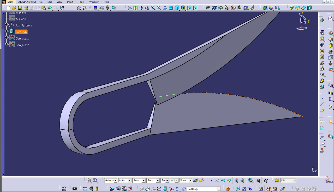Open the File menu
334x192 pixels.
point(40,2)
